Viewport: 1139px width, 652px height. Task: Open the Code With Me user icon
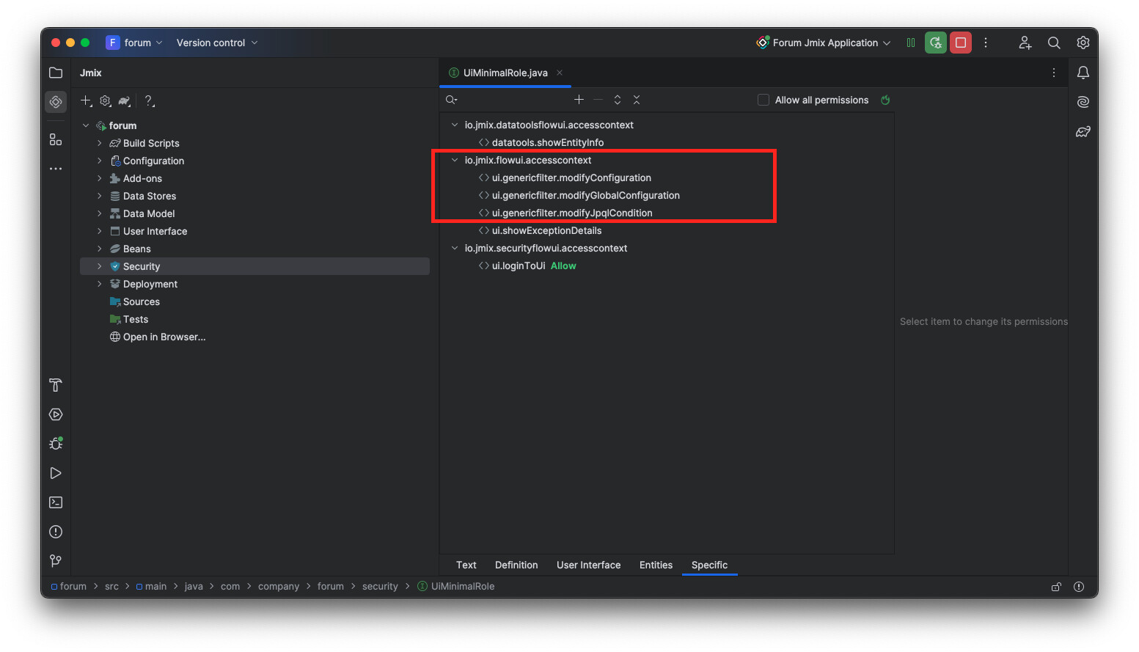point(1025,43)
